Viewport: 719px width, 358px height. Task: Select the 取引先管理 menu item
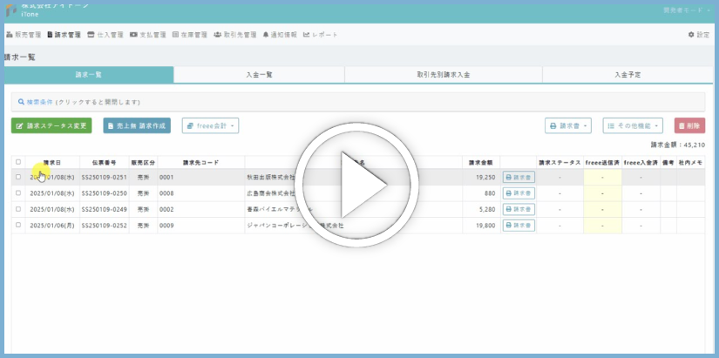click(235, 35)
